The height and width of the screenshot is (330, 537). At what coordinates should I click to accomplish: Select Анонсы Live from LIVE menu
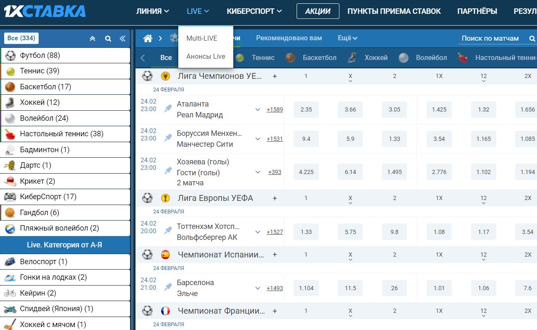point(206,56)
